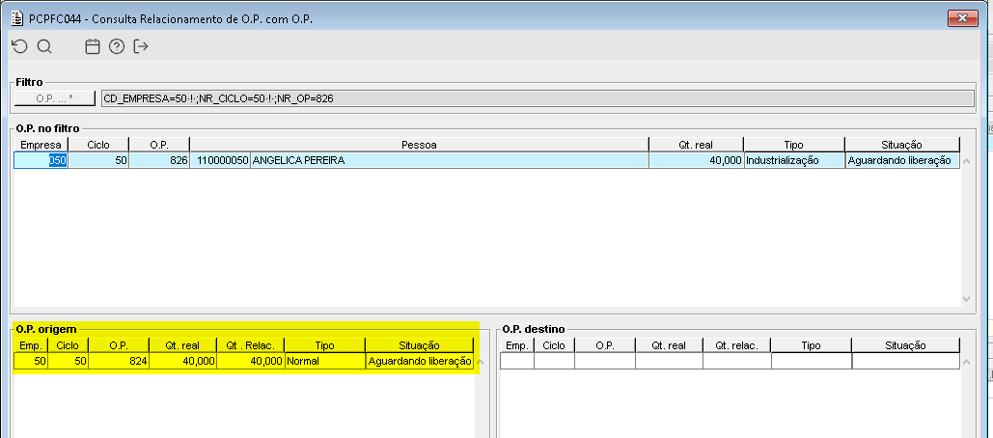Click Tipo header in O.P. origem
The height and width of the screenshot is (438, 993).
point(325,345)
